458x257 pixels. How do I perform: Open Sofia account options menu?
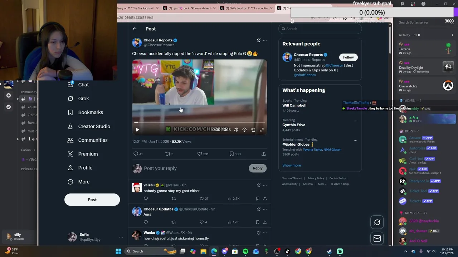[121, 237]
